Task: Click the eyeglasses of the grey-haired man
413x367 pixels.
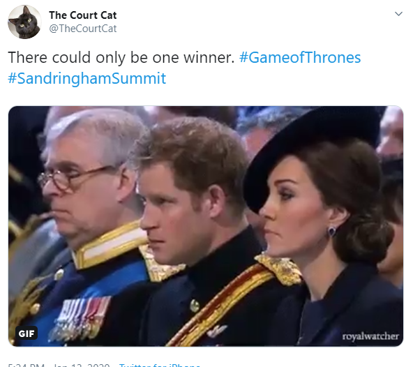Action: pos(76,177)
